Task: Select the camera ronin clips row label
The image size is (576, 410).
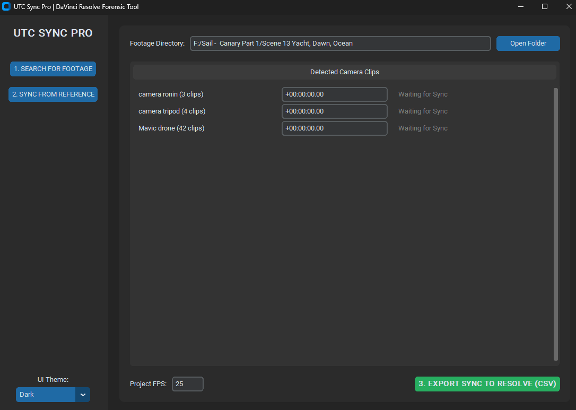Action: (171, 94)
